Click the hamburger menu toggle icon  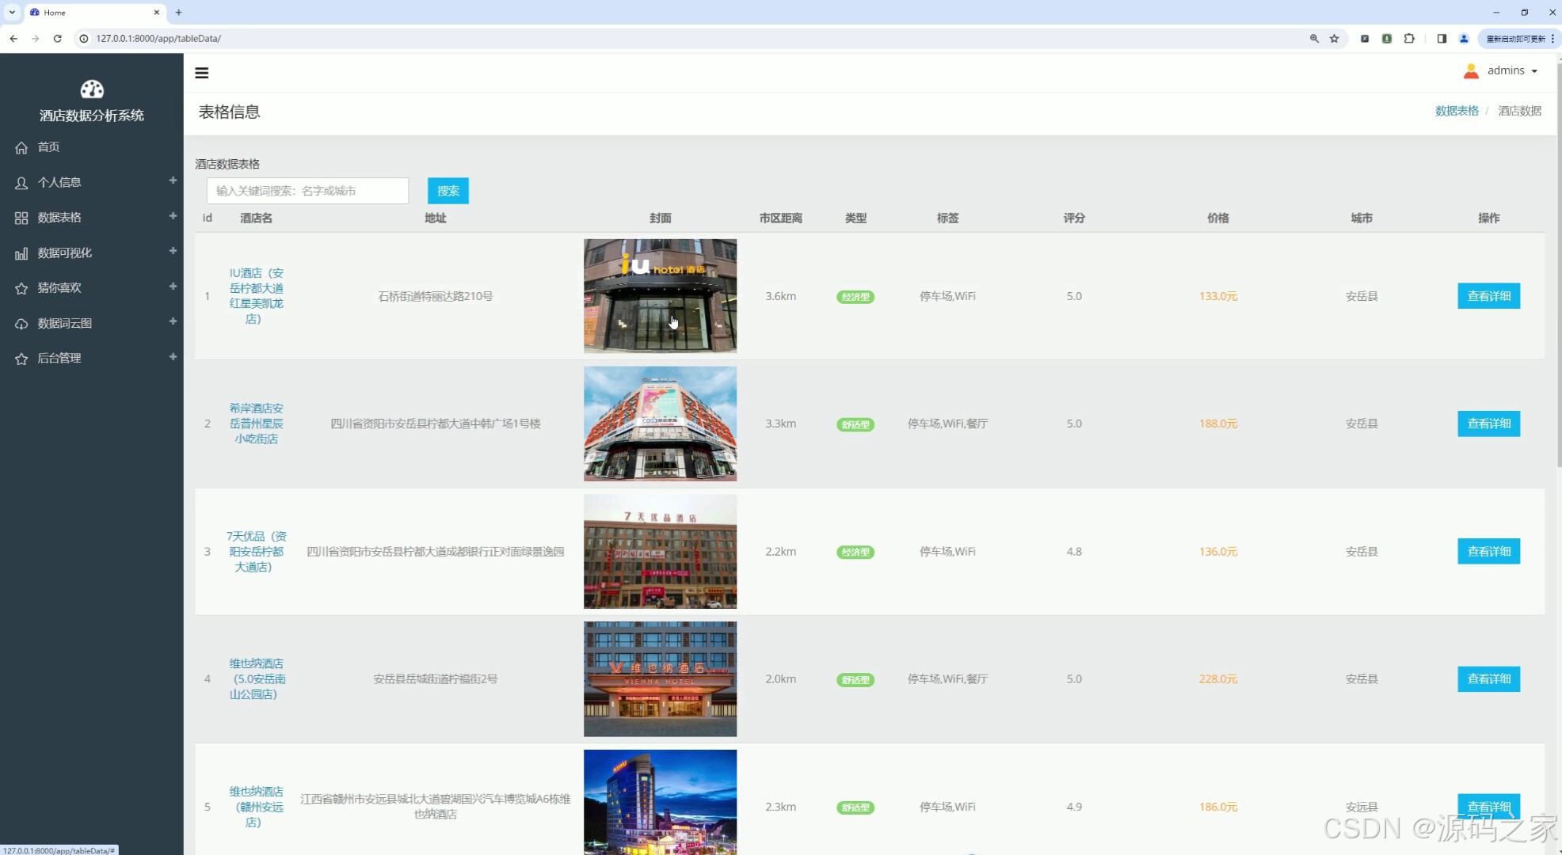coord(202,73)
